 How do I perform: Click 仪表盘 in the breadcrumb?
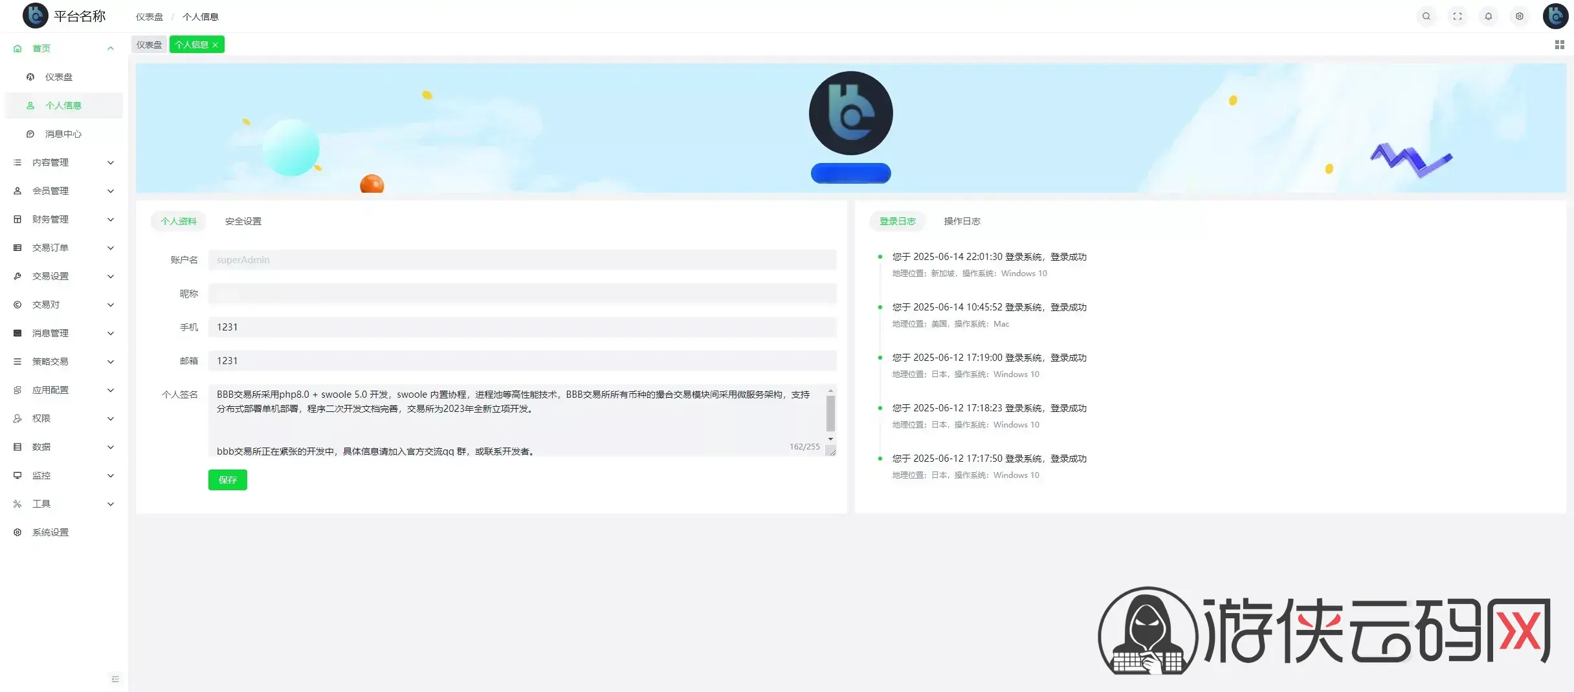(150, 17)
